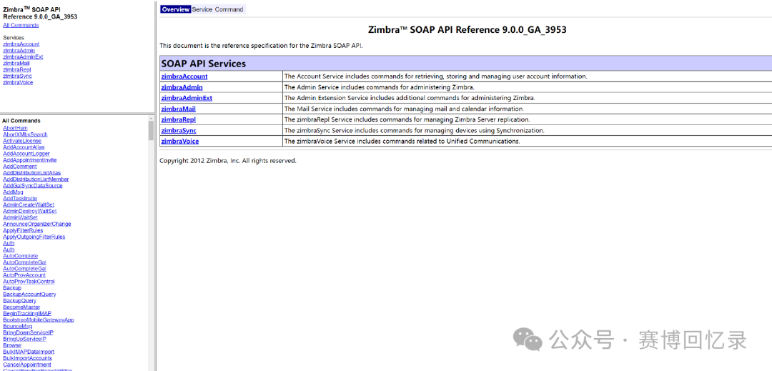The image size is (772, 371).
Task: Open the Browse command
Action: 12,345
